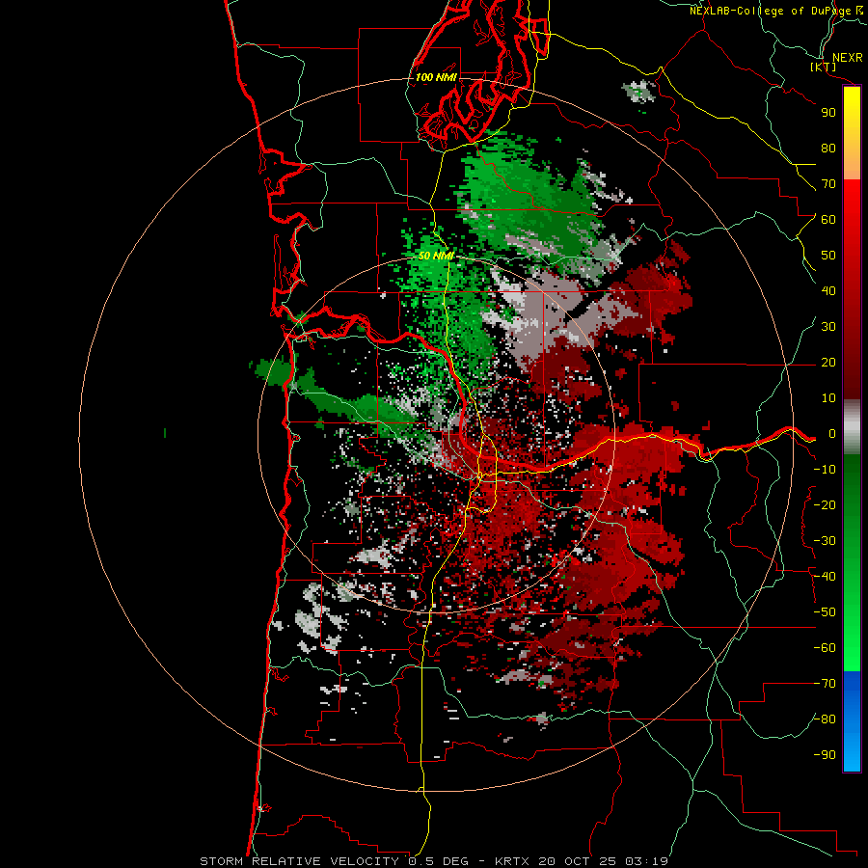Click the positive 50 value on velocity scale
Viewport: 868px width, 868px height.
828,256
